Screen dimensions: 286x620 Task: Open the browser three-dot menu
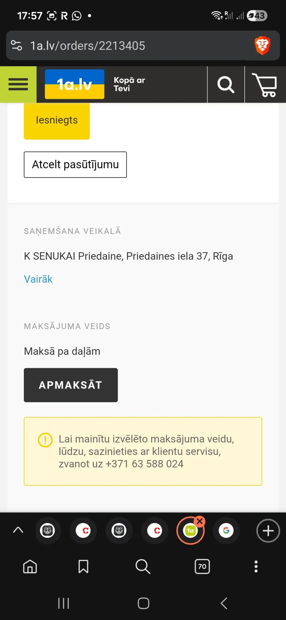click(256, 566)
